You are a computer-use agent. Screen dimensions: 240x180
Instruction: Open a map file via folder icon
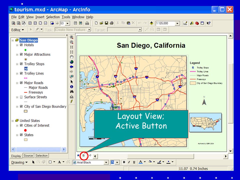[101, 23]
